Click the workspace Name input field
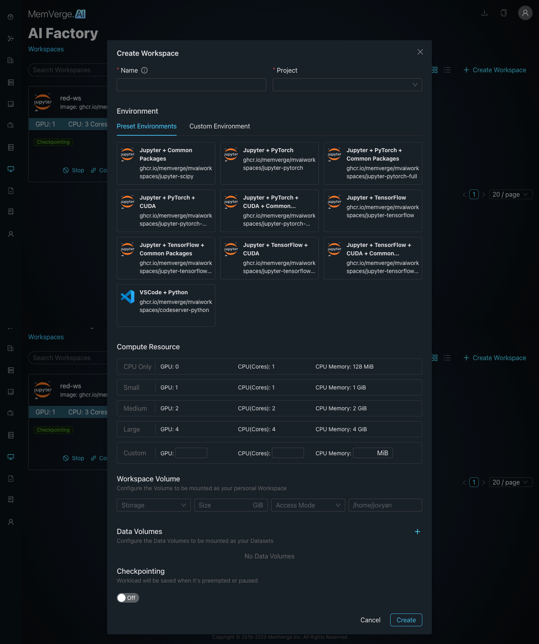The image size is (539, 644). (x=191, y=85)
